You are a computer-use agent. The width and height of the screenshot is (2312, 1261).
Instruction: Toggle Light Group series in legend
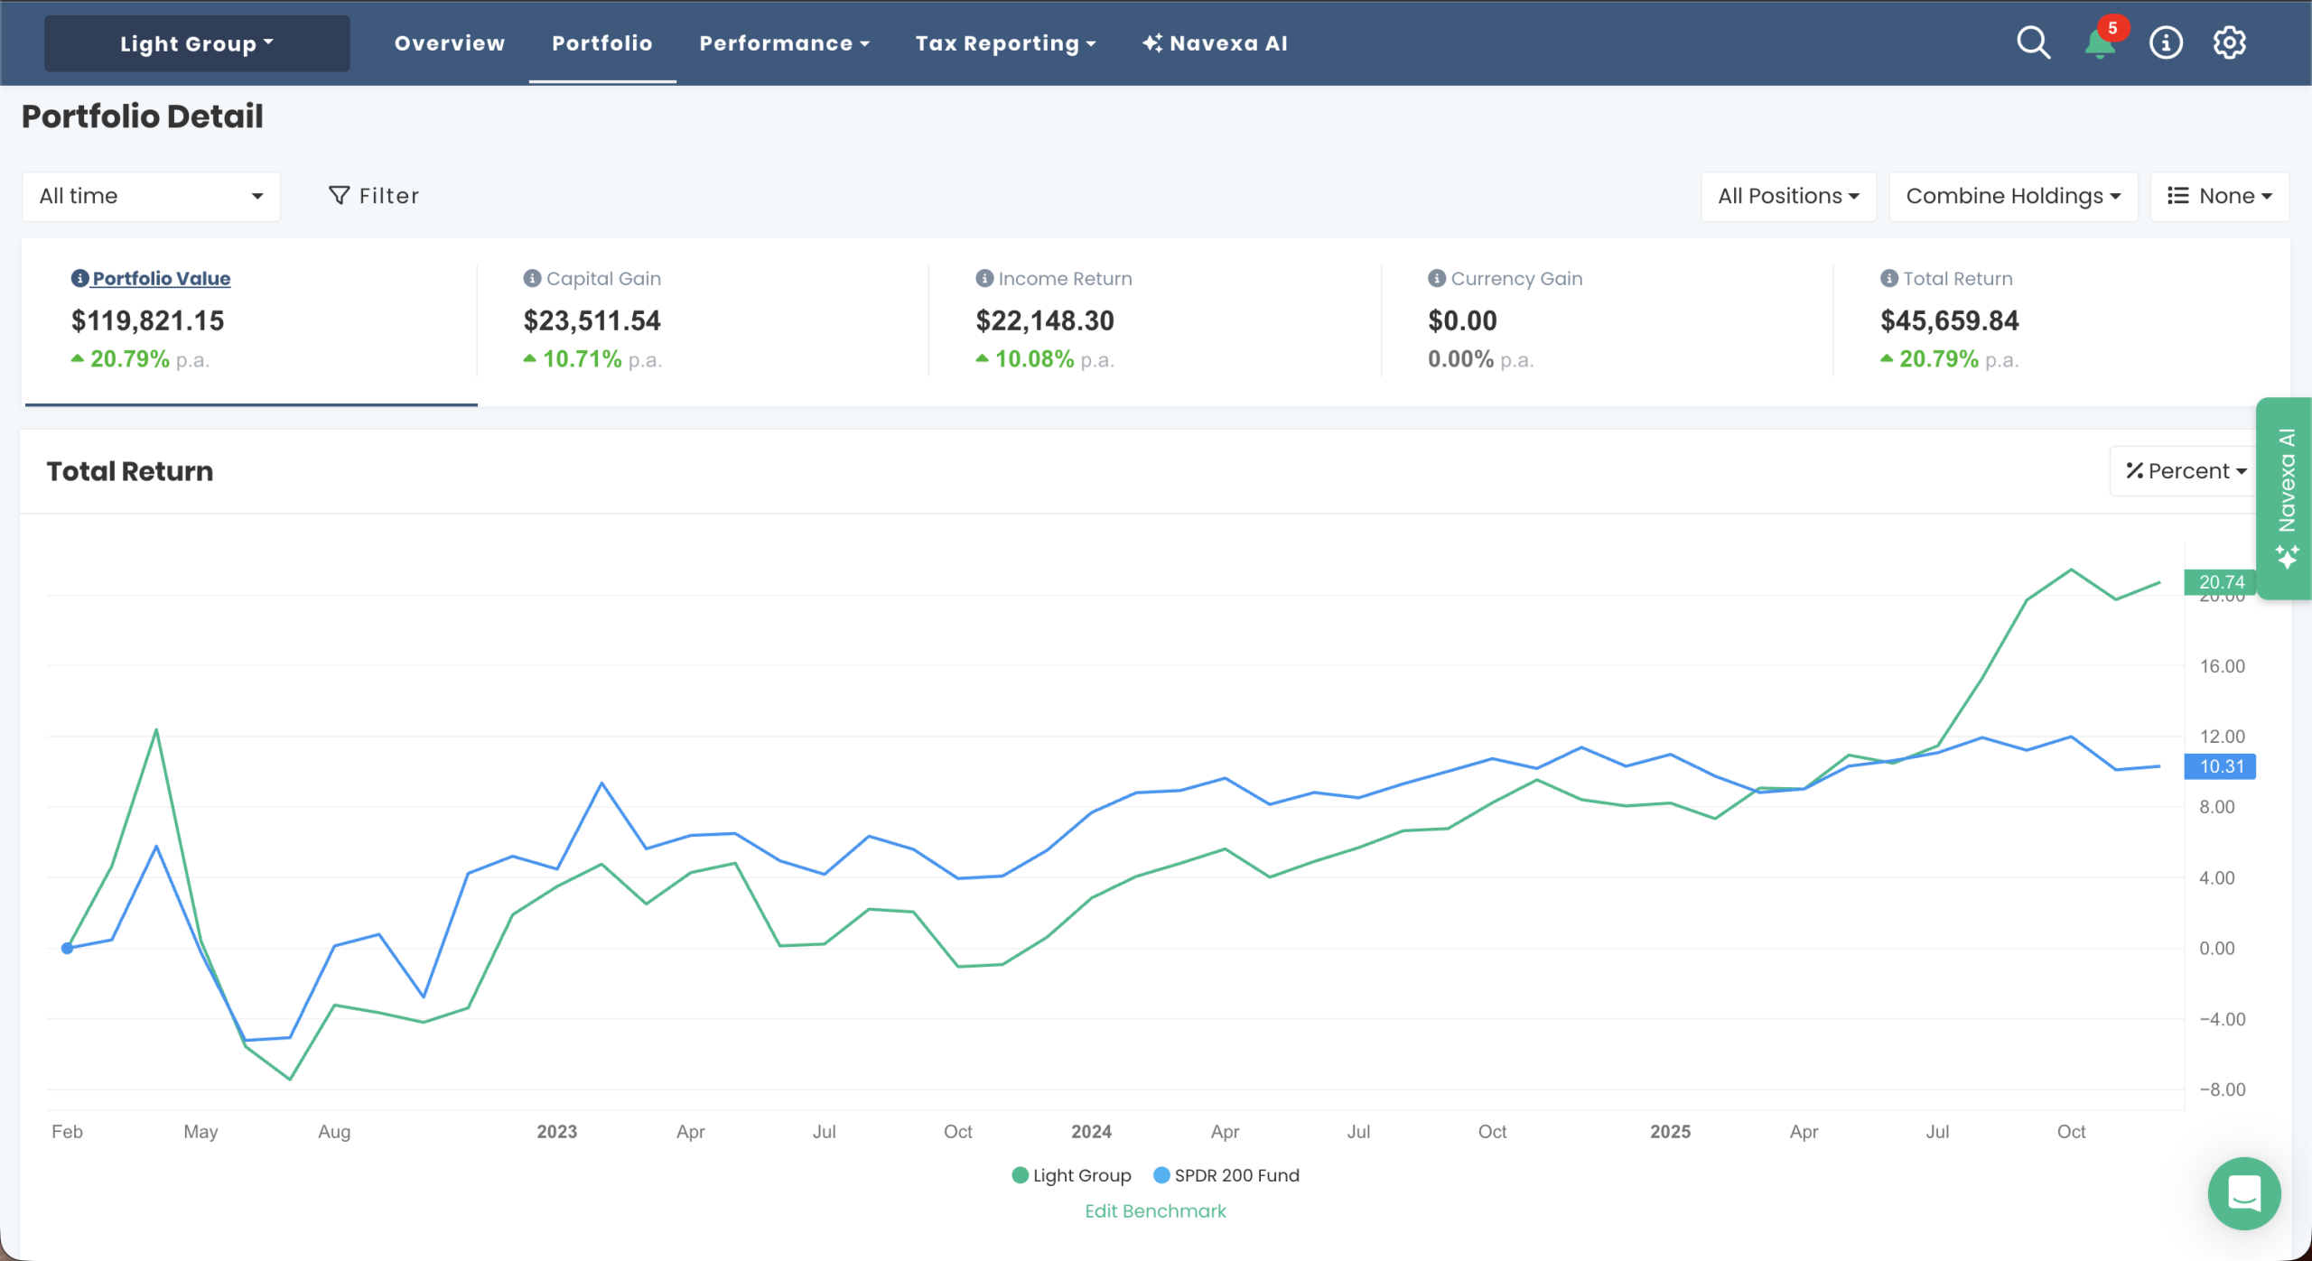1071,1175
